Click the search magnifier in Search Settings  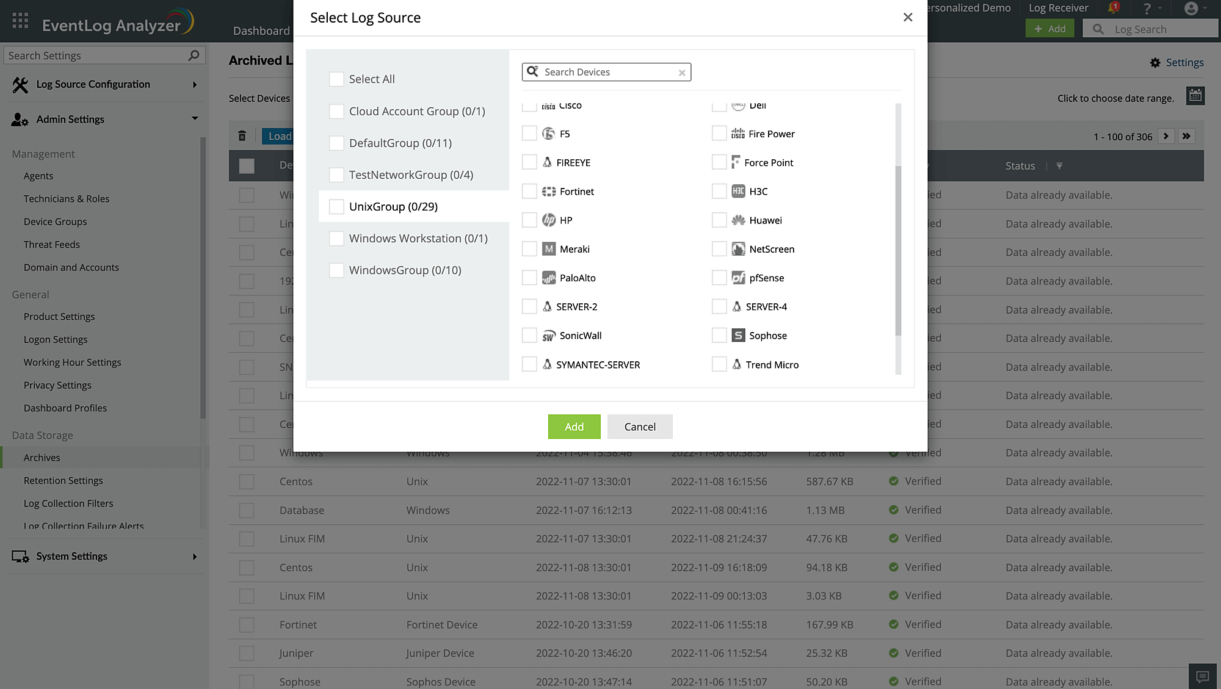pos(194,56)
